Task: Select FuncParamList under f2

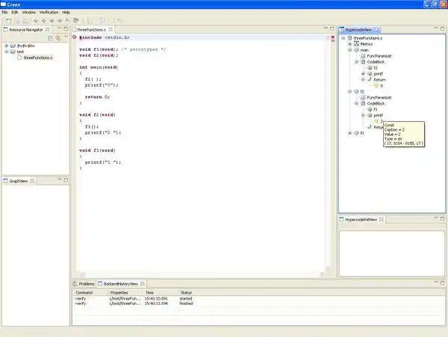Action: pyautogui.click(x=379, y=97)
